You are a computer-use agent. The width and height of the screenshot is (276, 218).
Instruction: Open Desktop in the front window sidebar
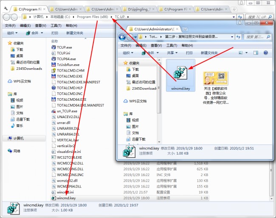132,76
